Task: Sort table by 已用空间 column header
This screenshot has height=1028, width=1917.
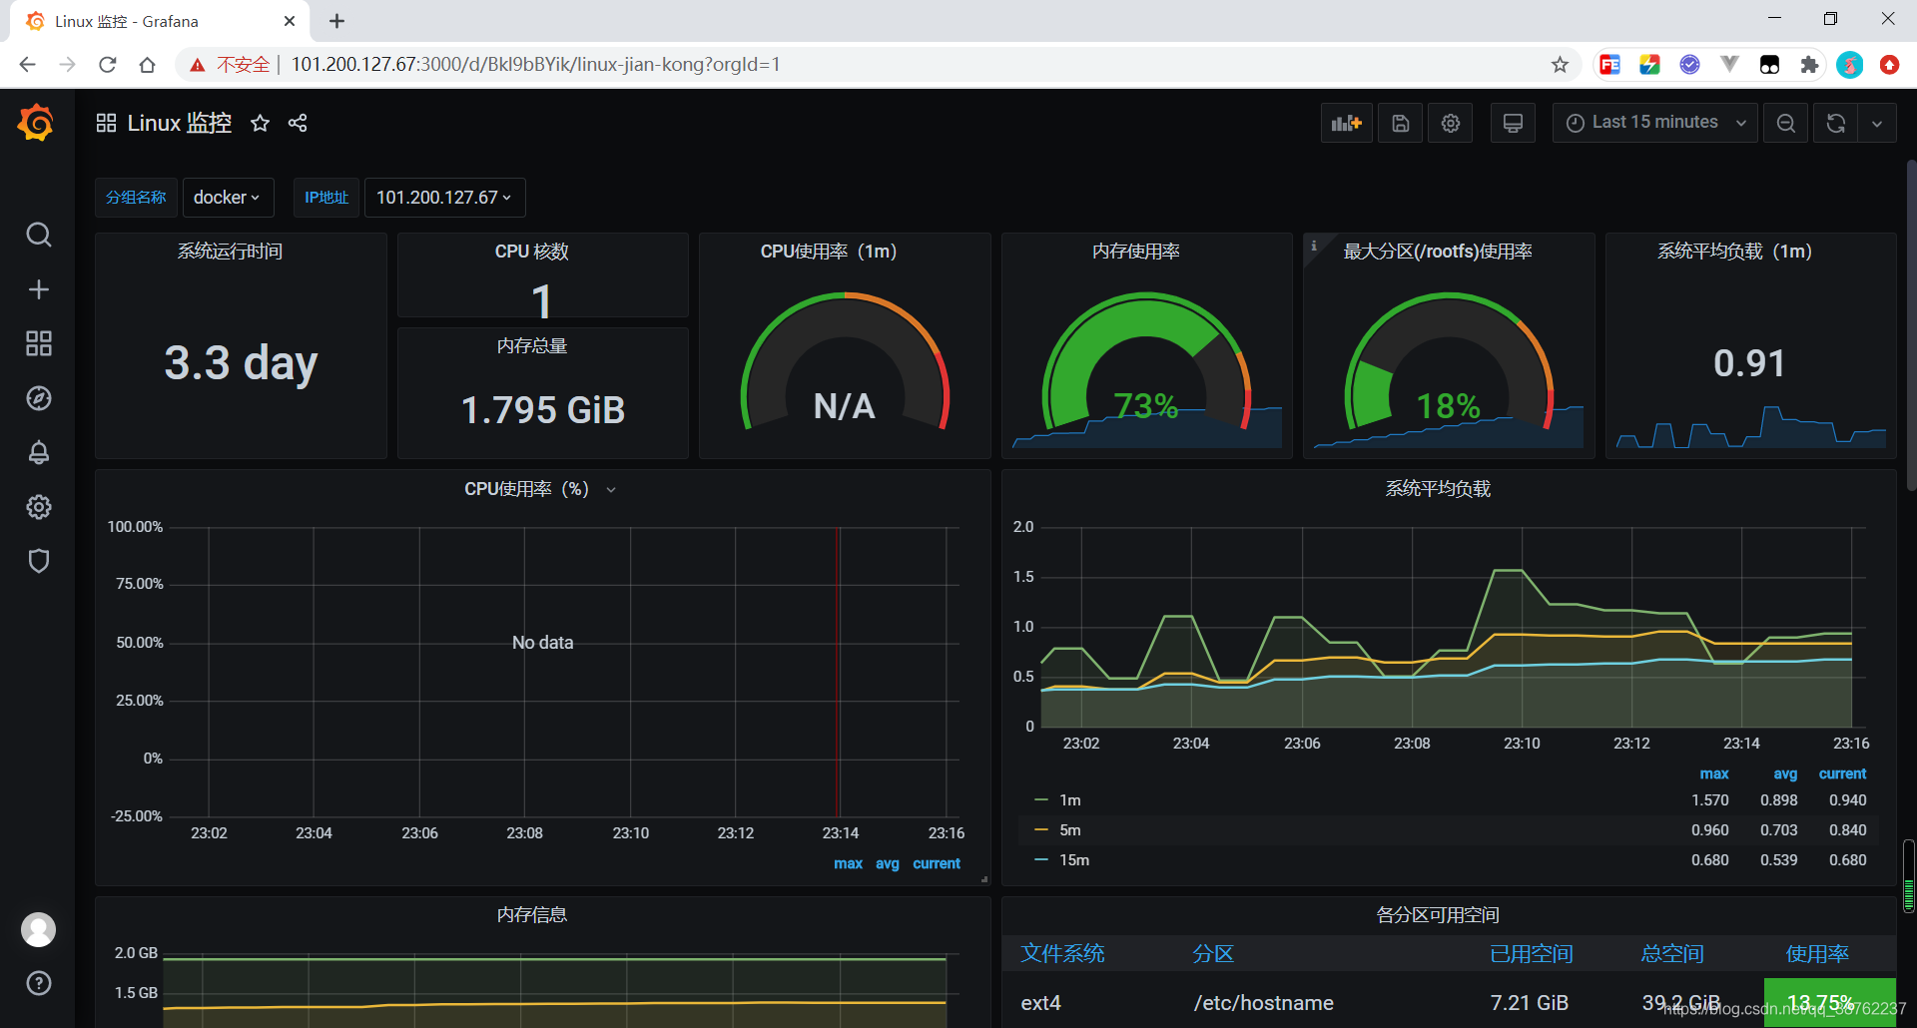Action: click(1531, 953)
